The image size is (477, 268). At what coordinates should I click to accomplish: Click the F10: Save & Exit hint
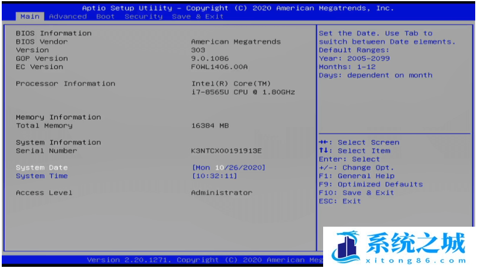[x=356, y=192]
